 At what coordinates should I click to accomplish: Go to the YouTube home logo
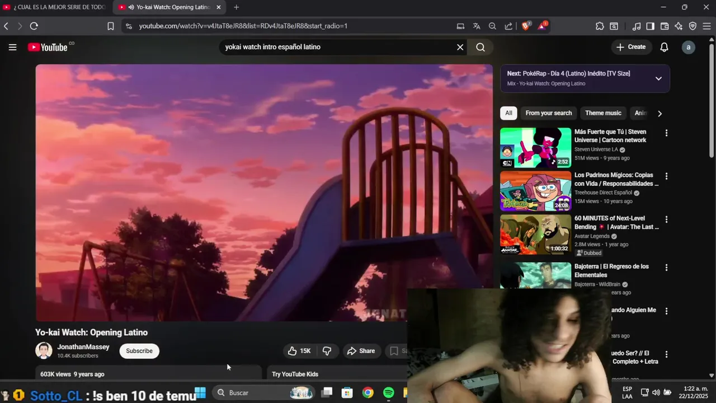[x=48, y=47]
